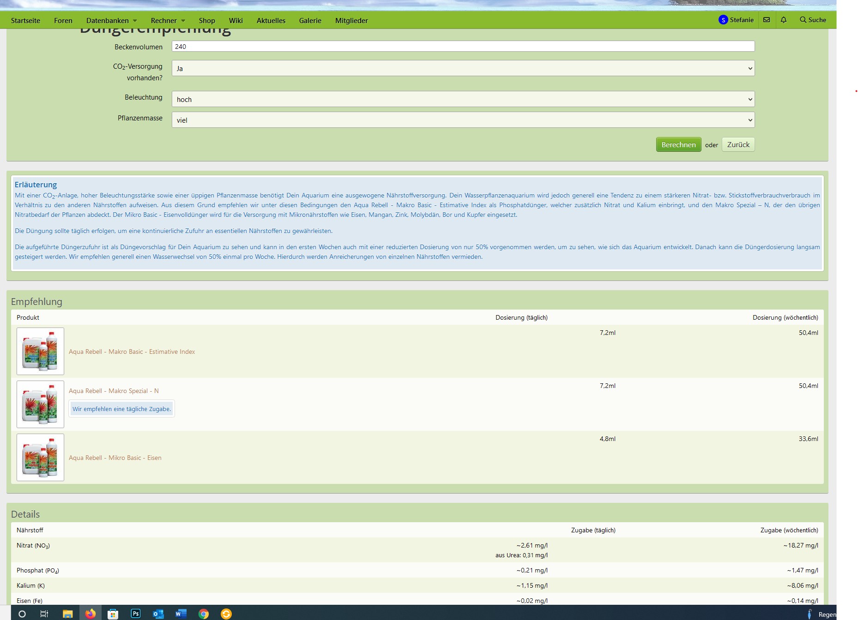
Task: Expand the Datenbanken menu
Action: pyautogui.click(x=111, y=21)
